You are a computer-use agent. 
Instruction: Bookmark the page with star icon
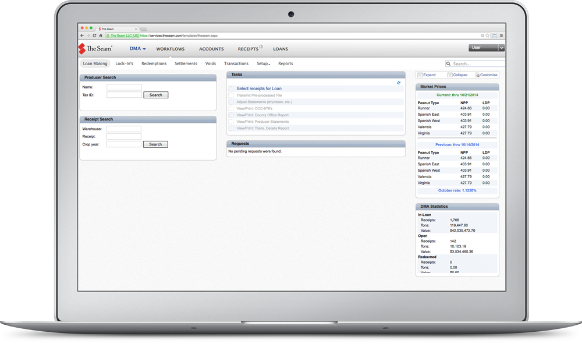[x=487, y=36]
